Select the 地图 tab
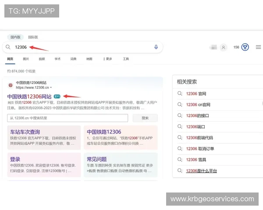263x210 pixels. 89,59
